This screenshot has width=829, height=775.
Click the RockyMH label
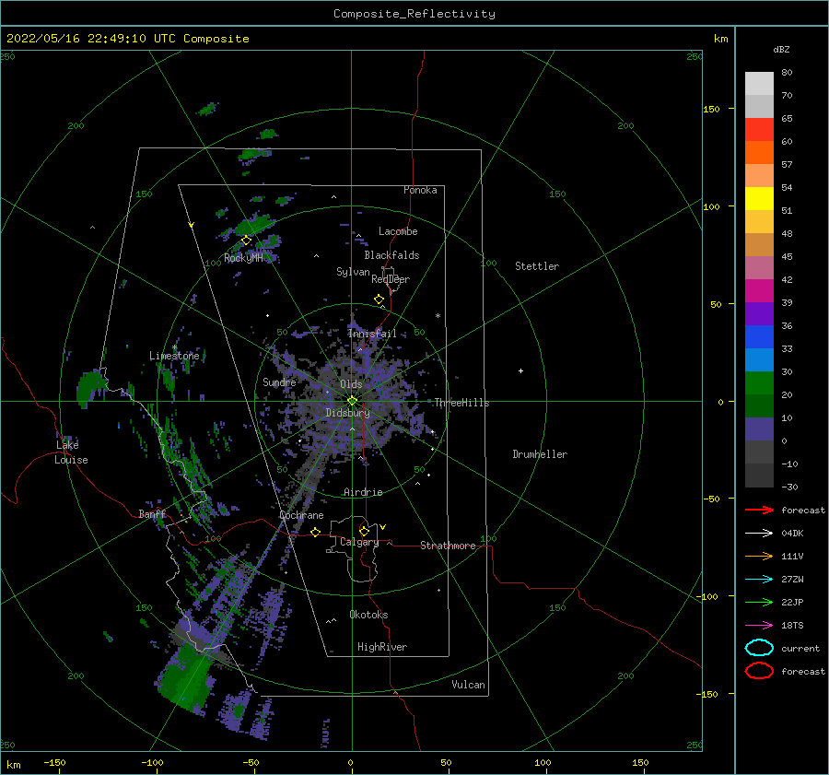tap(243, 258)
